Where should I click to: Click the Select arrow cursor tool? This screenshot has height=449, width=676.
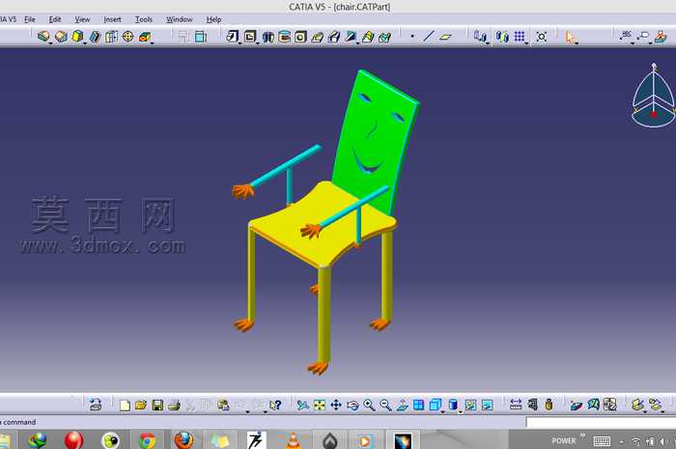(570, 37)
